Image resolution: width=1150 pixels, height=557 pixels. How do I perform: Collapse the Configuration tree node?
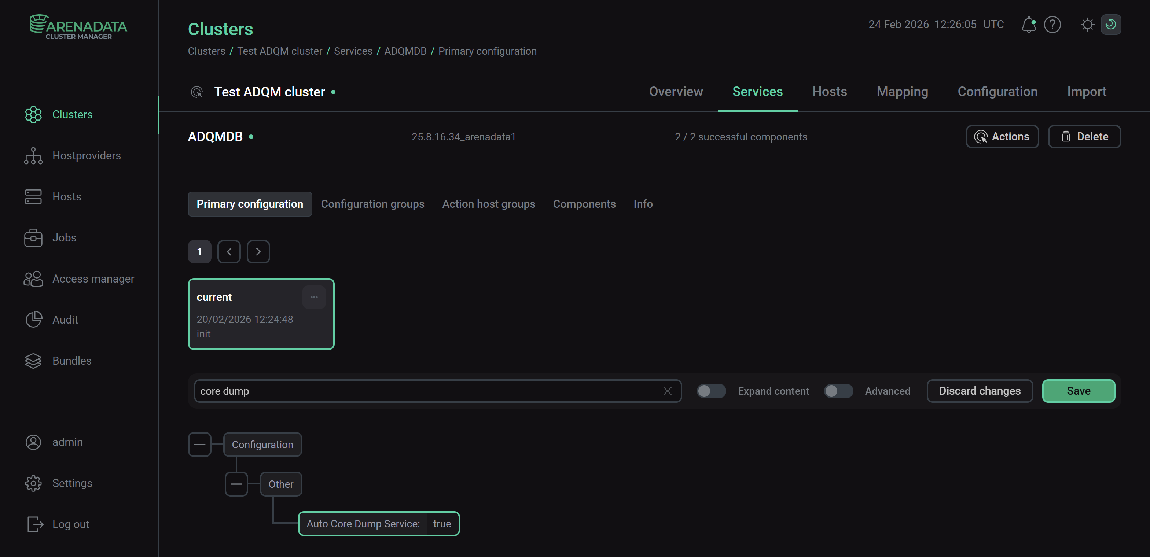(199, 445)
